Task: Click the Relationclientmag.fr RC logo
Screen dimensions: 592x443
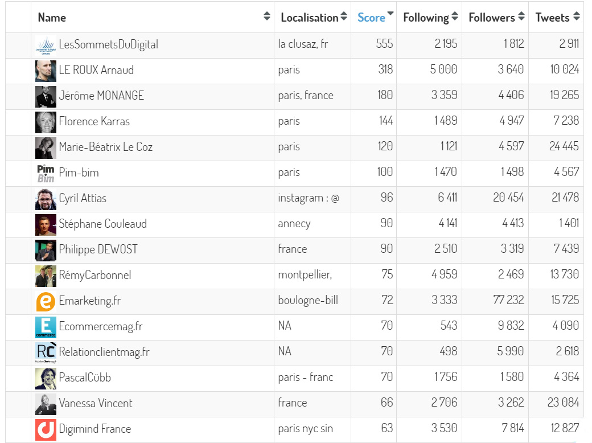Action: tap(46, 352)
